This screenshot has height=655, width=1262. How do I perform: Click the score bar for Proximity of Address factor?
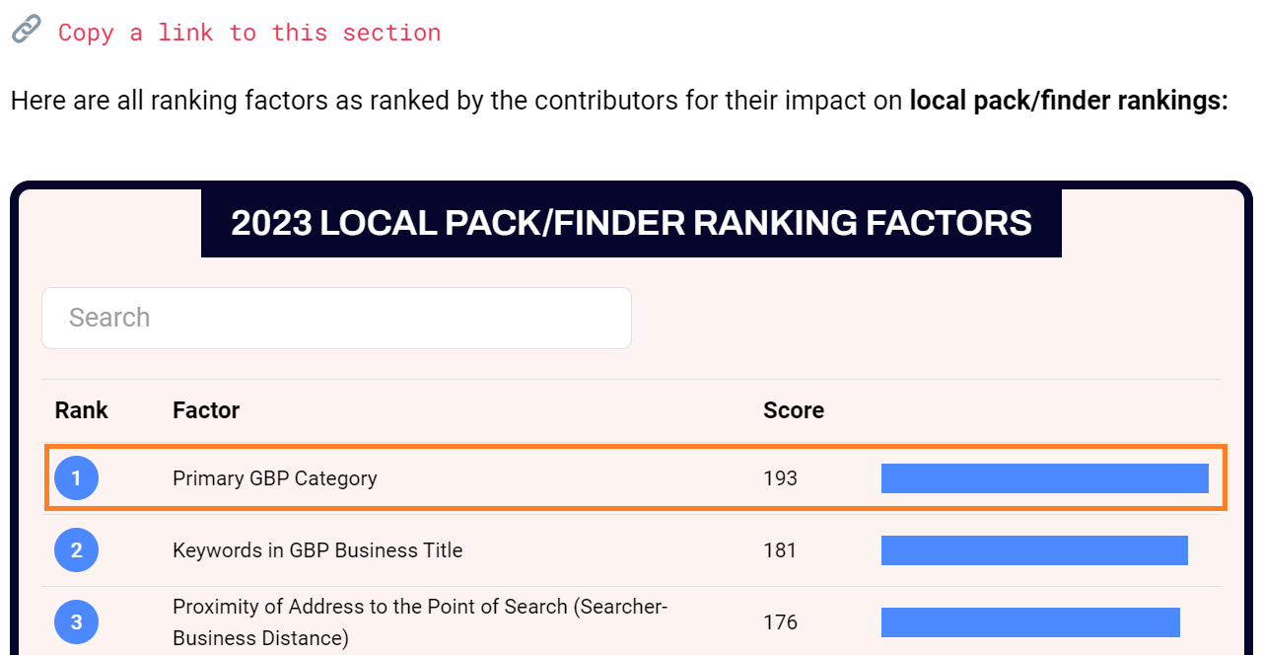tap(1029, 622)
